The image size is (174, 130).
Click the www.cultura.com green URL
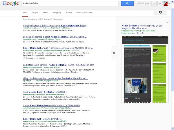[x=41, y=39]
